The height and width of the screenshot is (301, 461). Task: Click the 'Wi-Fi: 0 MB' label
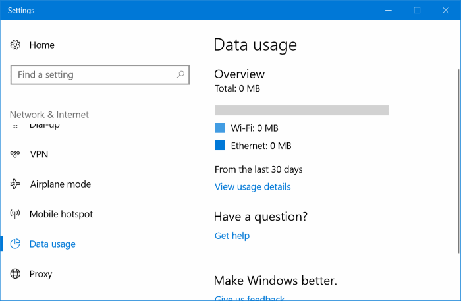point(255,128)
